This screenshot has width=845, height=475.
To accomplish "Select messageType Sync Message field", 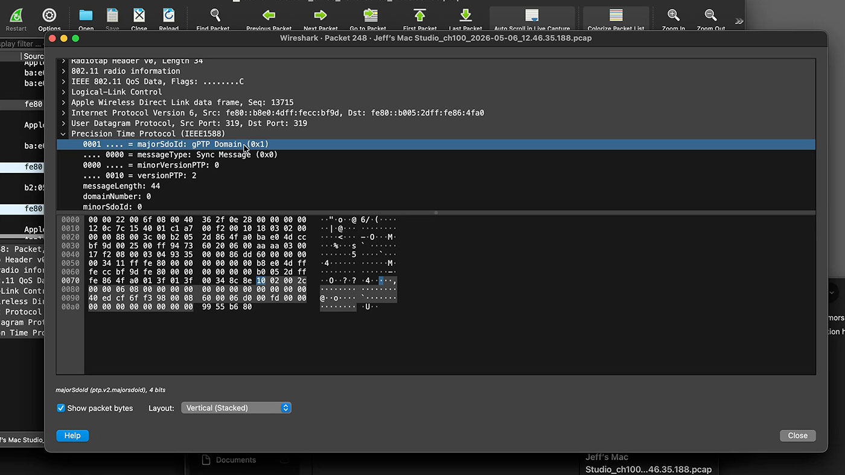I will pyautogui.click(x=436, y=154).
